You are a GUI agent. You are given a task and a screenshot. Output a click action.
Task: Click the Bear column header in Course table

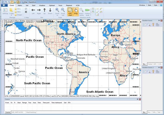(x=19, y=103)
